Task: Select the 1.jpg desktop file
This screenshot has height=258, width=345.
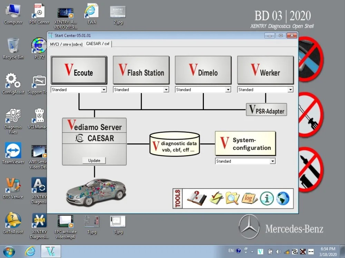Action: [91, 225]
